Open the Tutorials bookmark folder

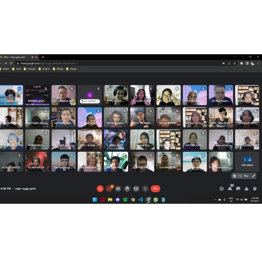coord(30,69)
